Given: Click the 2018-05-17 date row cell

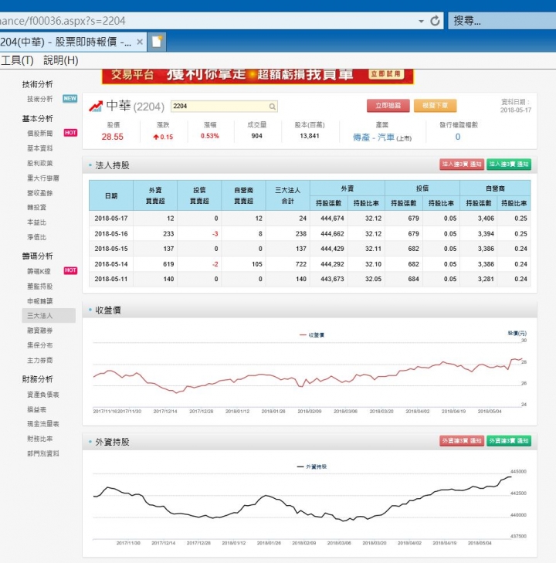Looking at the screenshot, I should [111, 219].
